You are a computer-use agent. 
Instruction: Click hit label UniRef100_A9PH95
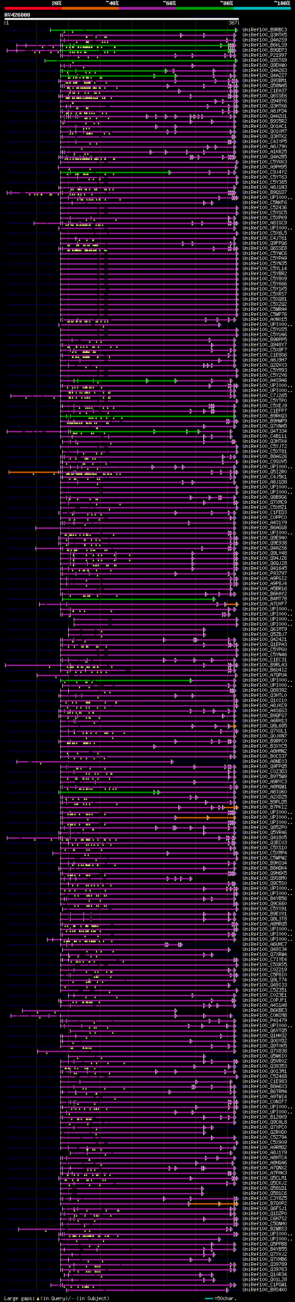(265, 167)
